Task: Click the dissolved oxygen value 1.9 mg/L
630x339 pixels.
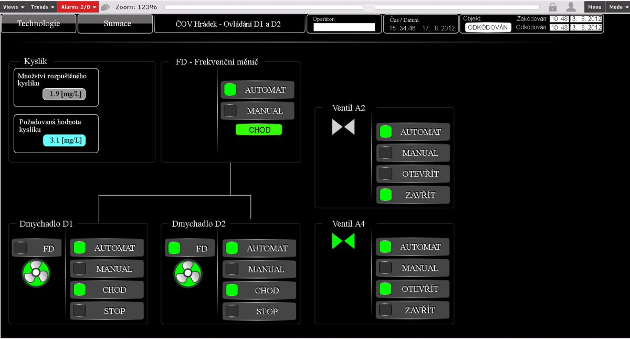Action: [64, 94]
